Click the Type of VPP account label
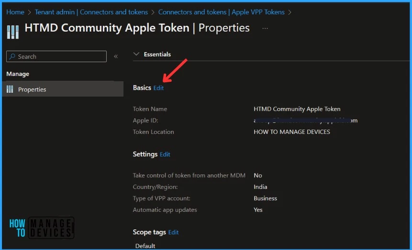The image size is (412, 250). (x=161, y=198)
